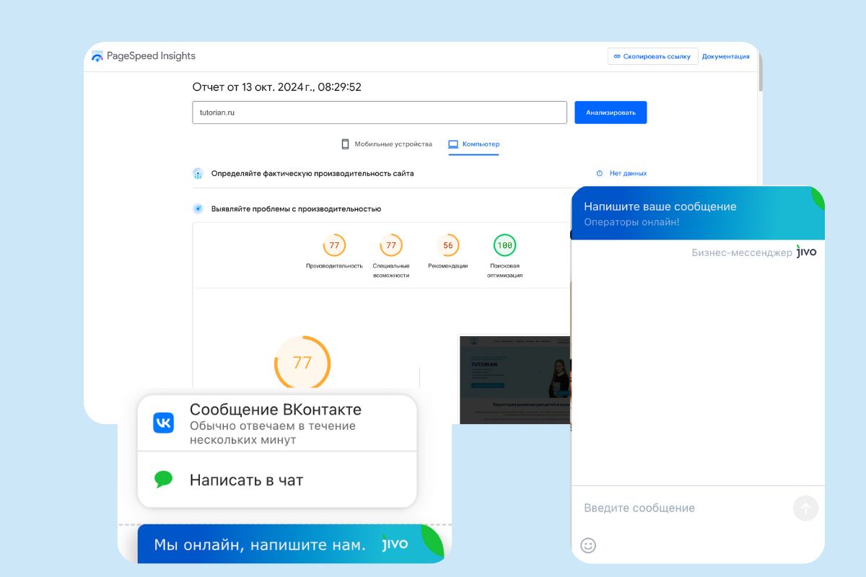Select the Производительность score circle 77
The image size is (866, 577).
(x=334, y=245)
